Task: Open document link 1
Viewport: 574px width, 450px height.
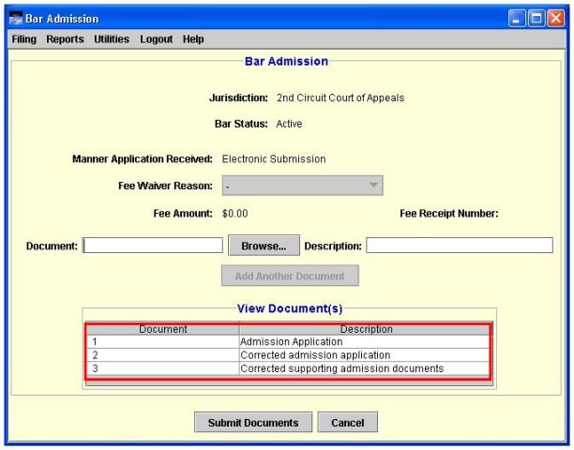Action: 95,341
